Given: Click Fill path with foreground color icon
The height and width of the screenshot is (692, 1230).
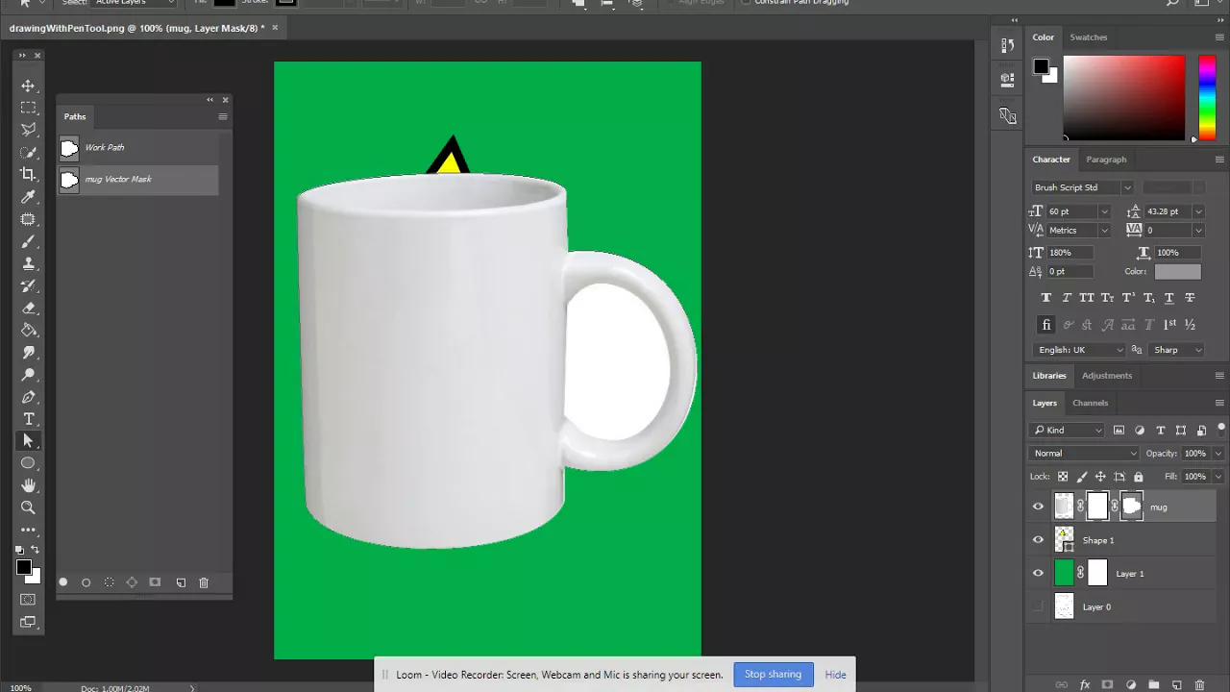Looking at the screenshot, I should (63, 582).
